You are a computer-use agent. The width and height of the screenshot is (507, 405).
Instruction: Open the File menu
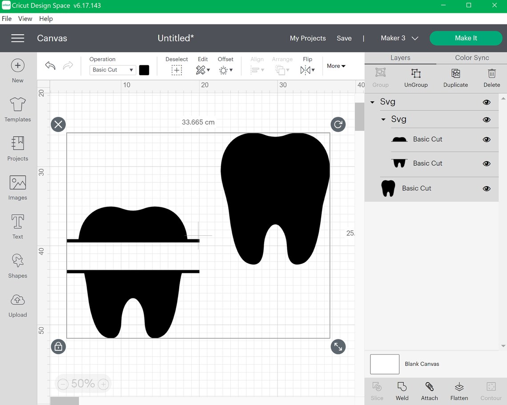7,19
